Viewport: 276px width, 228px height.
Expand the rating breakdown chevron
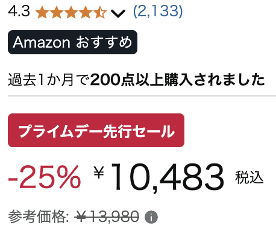(118, 13)
